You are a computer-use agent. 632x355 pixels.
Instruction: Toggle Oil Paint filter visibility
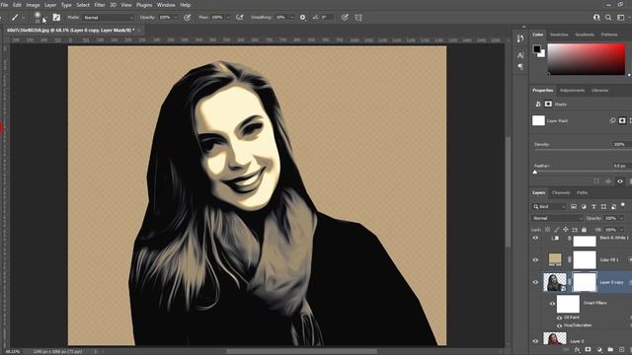(560, 318)
